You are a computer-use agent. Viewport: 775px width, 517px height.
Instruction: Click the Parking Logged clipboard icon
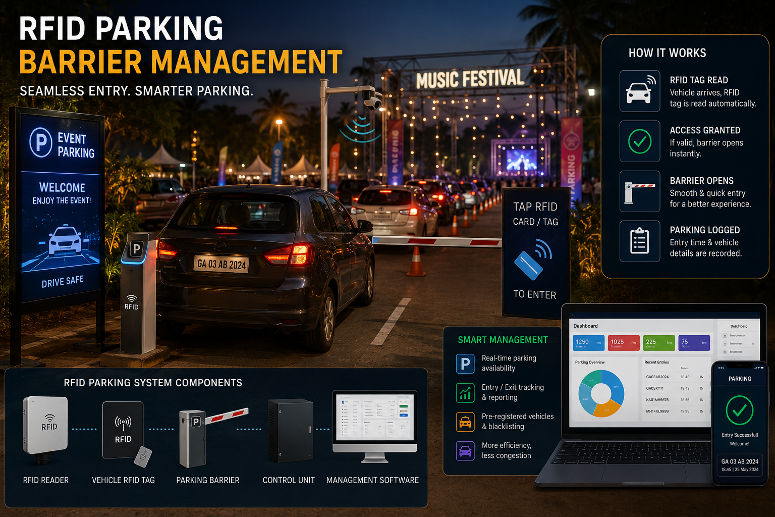640,241
